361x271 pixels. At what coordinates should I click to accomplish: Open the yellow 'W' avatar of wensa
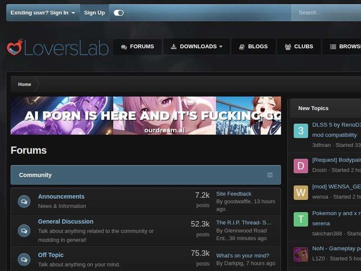[301, 192]
